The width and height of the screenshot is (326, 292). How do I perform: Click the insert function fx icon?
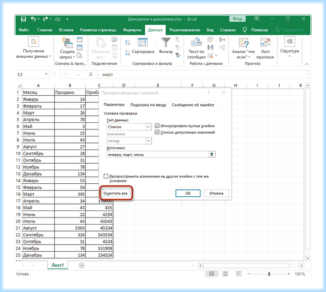click(91, 74)
